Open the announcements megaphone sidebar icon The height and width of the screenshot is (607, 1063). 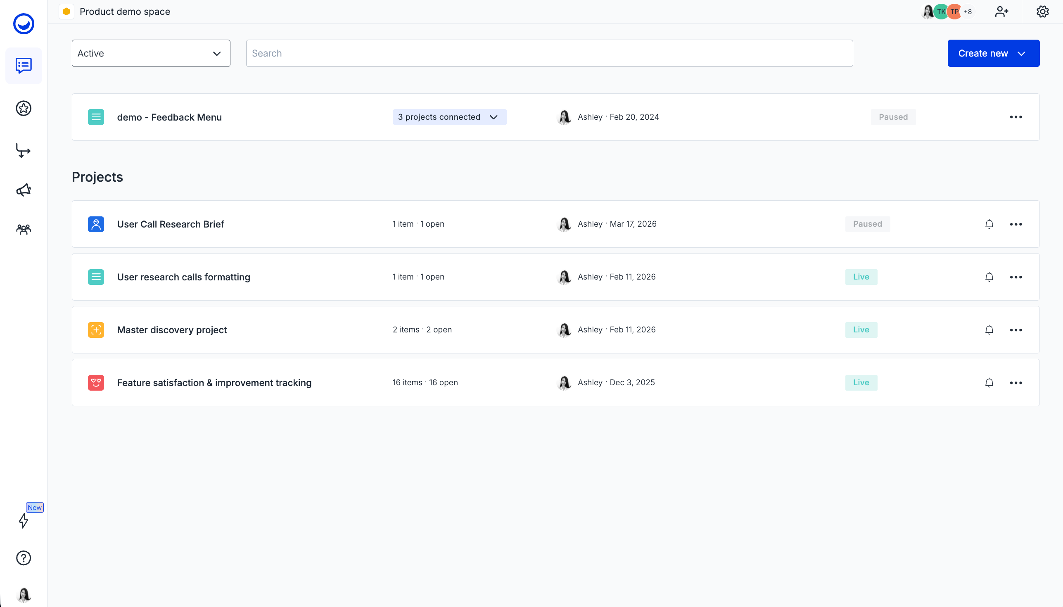tap(24, 190)
